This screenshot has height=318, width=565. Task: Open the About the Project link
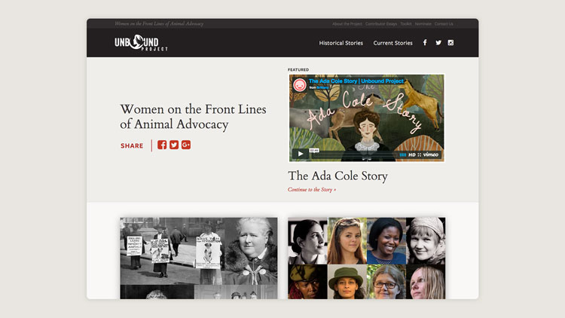pyautogui.click(x=347, y=23)
